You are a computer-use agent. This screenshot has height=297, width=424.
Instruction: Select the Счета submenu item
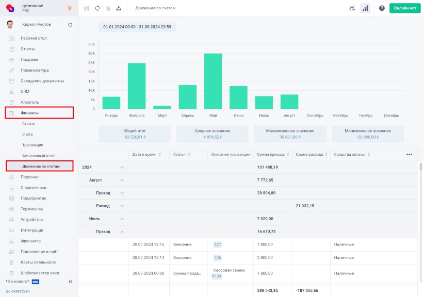27,134
